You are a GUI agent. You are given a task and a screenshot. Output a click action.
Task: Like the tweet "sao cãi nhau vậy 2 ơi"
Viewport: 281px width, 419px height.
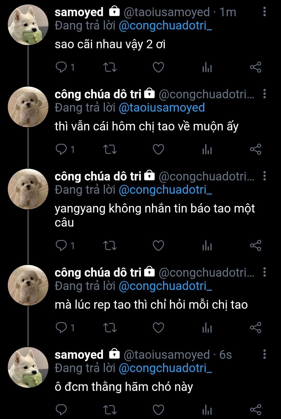(x=158, y=67)
